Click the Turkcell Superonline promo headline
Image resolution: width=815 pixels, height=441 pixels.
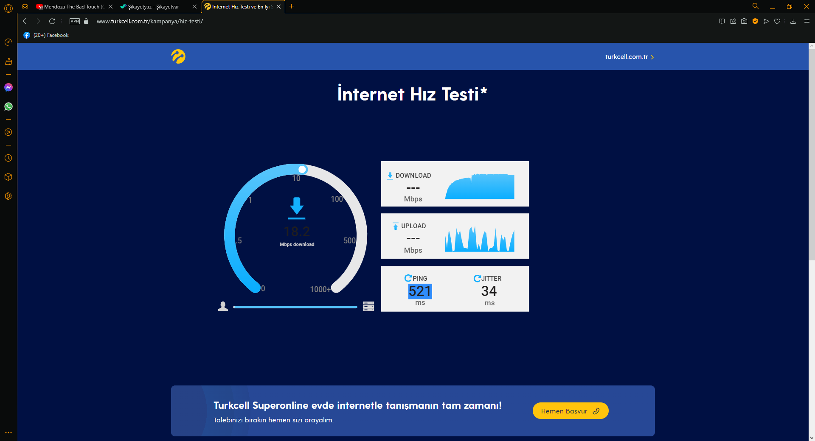pos(357,405)
